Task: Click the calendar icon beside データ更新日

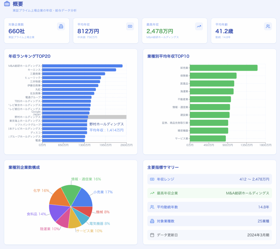Action: pos(152,235)
